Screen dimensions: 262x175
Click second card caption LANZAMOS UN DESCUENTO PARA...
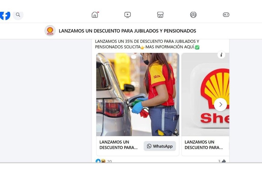(x=204, y=145)
